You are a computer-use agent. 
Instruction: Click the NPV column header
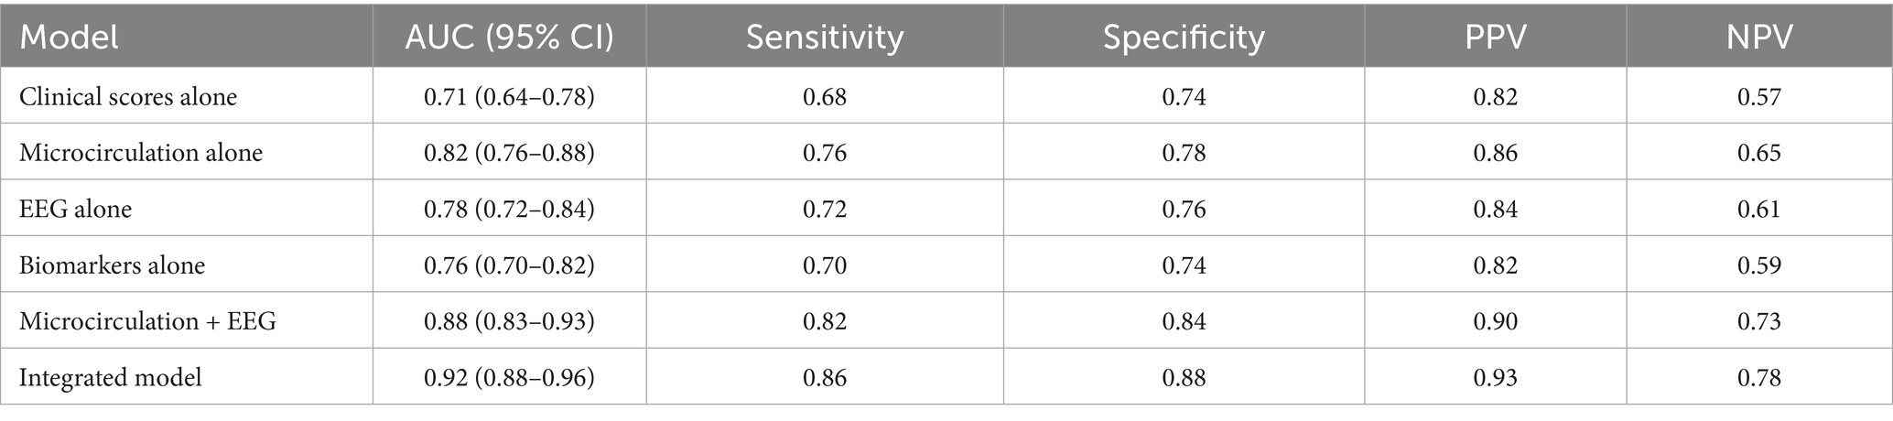click(1758, 38)
